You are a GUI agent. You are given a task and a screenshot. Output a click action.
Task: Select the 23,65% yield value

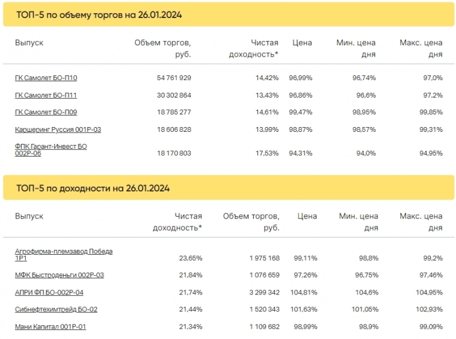coord(191,258)
